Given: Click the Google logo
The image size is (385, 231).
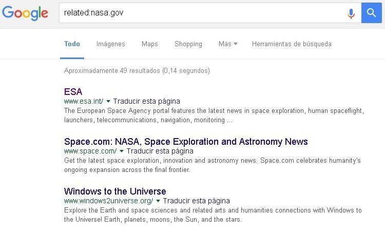Looking at the screenshot, I should 25,13.
